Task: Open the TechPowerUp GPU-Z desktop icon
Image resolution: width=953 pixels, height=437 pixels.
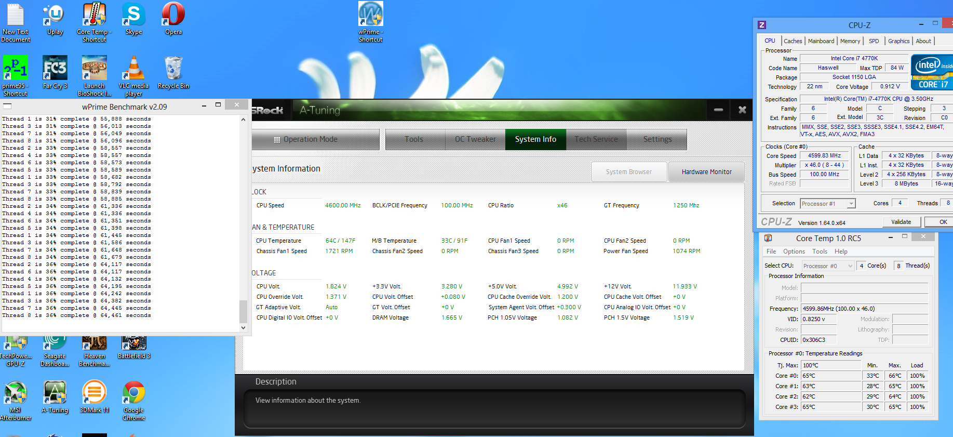Action: pos(16,352)
